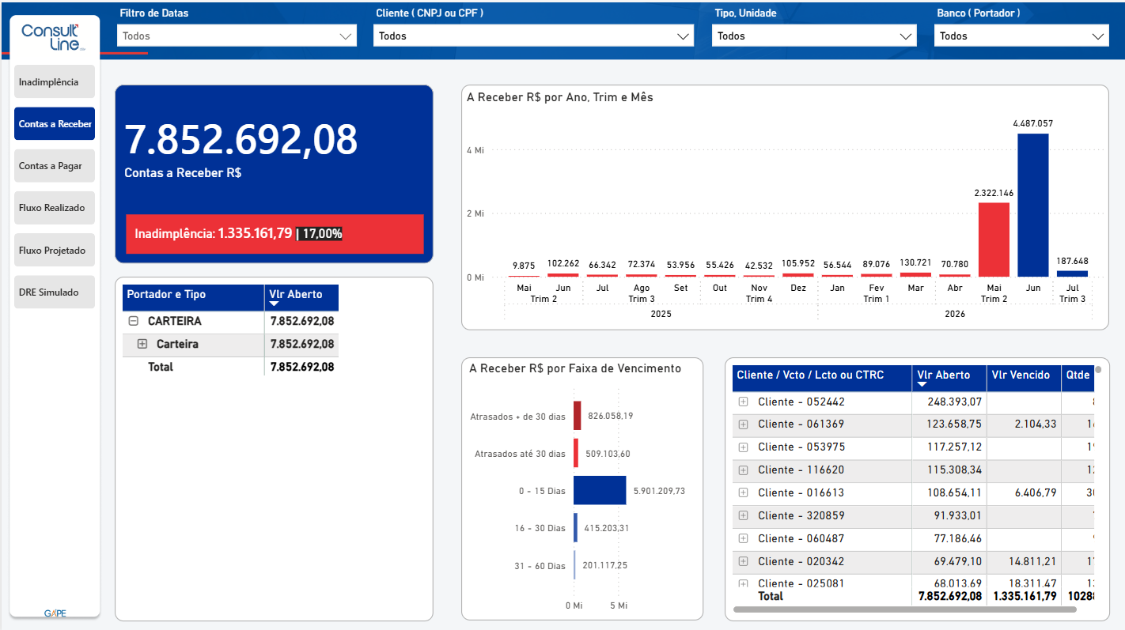Click the Total row label in Portador table
Screen dimensions: 1125x630
[x=161, y=367]
